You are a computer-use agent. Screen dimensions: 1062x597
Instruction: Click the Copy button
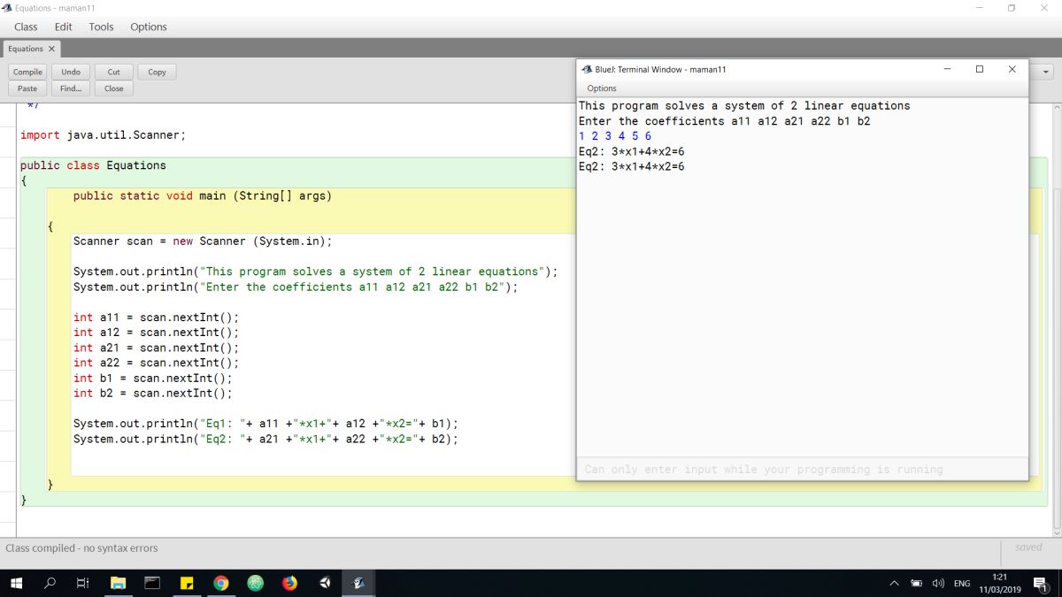click(x=157, y=72)
